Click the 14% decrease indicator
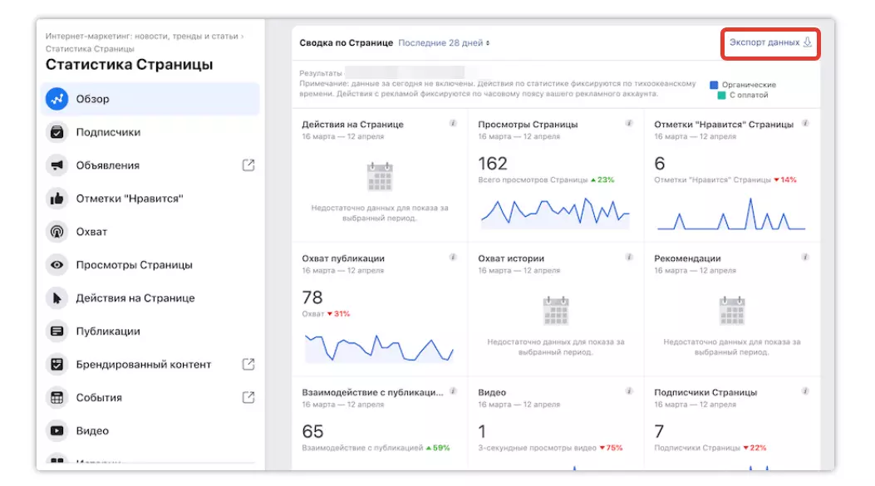The image size is (875, 486). [x=785, y=179]
